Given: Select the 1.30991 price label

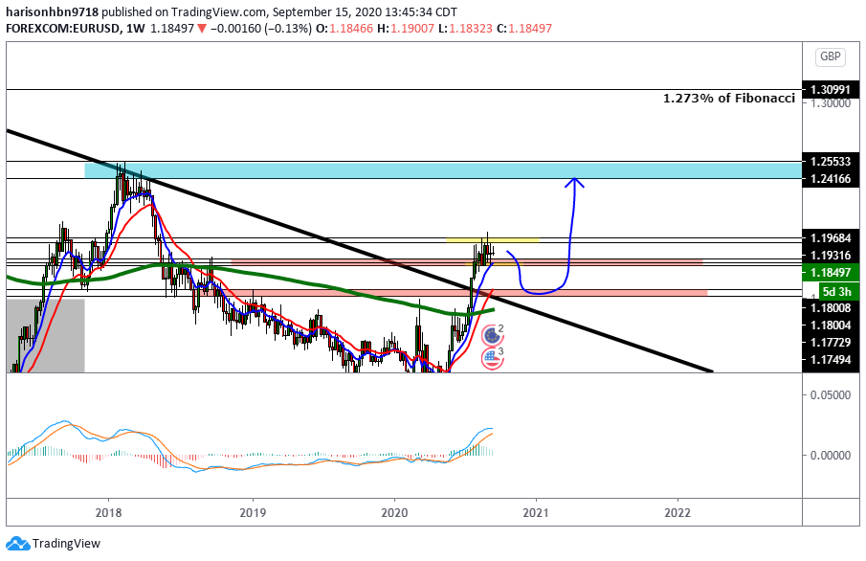Looking at the screenshot, I should click(x=830, y=90).
